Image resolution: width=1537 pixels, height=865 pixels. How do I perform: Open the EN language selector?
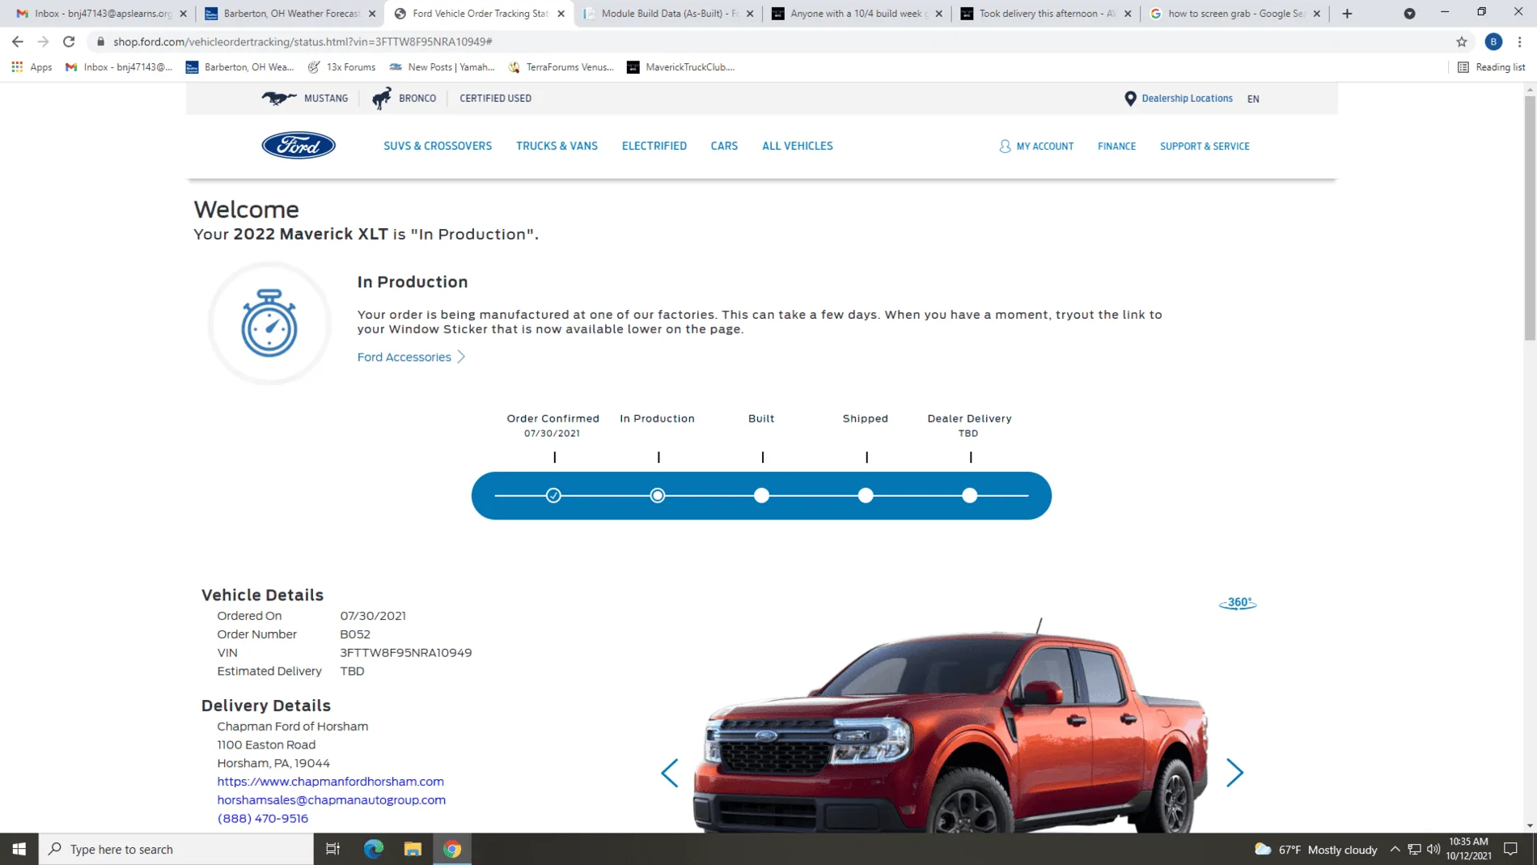point(1253,99)
